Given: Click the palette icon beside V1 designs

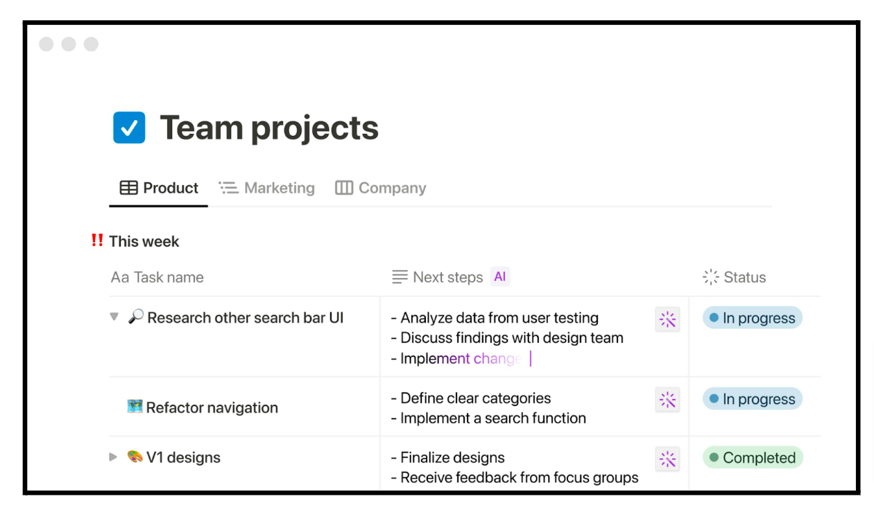Looking at the screenshot, I should coord(135,457).
